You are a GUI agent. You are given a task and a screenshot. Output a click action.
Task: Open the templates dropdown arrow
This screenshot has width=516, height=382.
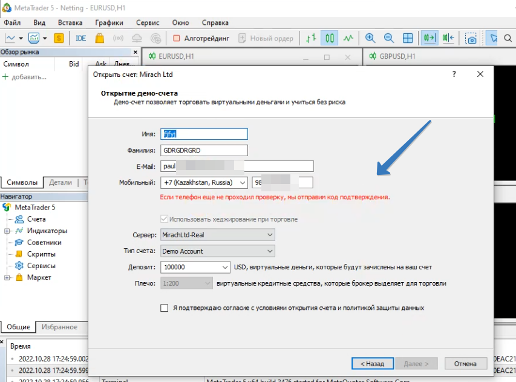point(45,38)
